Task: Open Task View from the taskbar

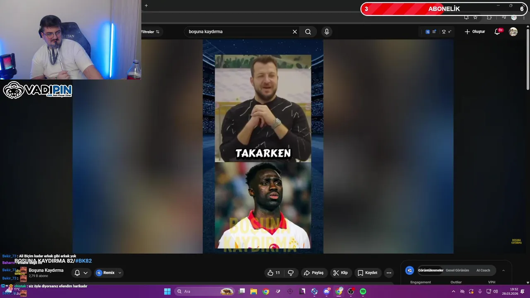Action: point(242,291)
